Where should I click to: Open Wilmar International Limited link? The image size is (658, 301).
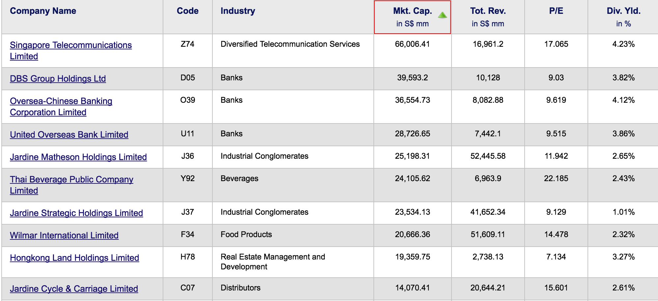pos(64,235)
